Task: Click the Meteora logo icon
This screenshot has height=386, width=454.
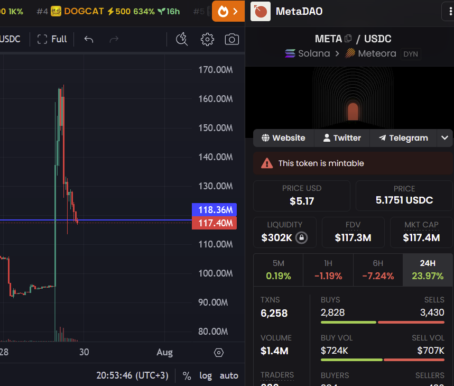Action: pyautogui.click(x=350, y=53)
